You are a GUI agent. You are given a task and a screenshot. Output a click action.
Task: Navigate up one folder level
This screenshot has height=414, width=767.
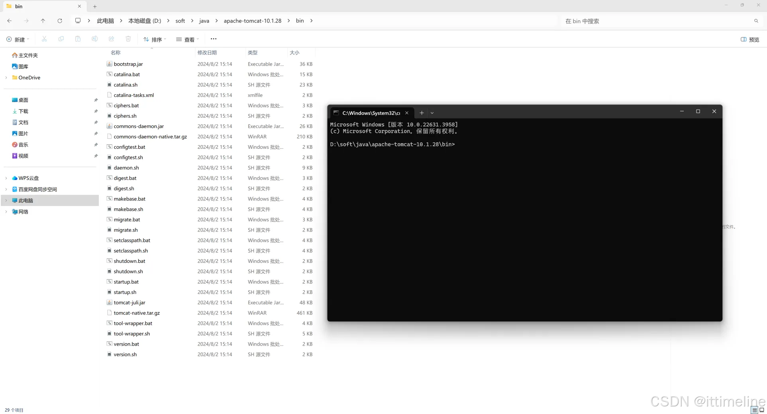click(43, 21)
